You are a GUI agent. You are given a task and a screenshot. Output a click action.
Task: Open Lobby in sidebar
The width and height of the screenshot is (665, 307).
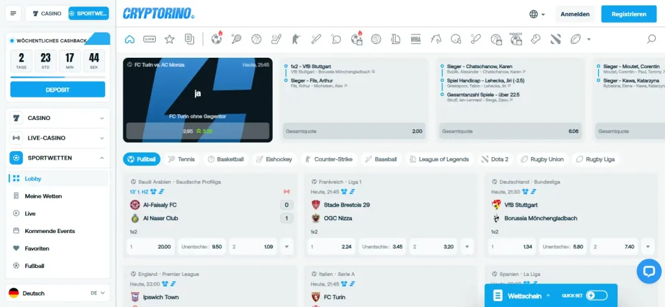tap(58, 178)
